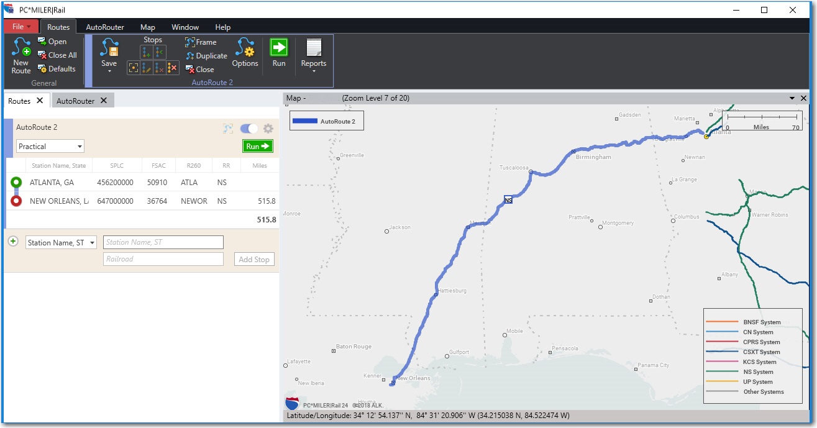Switch to the Routes ribbon tab
Screen dimensions: 817x428
click(58, 27)
